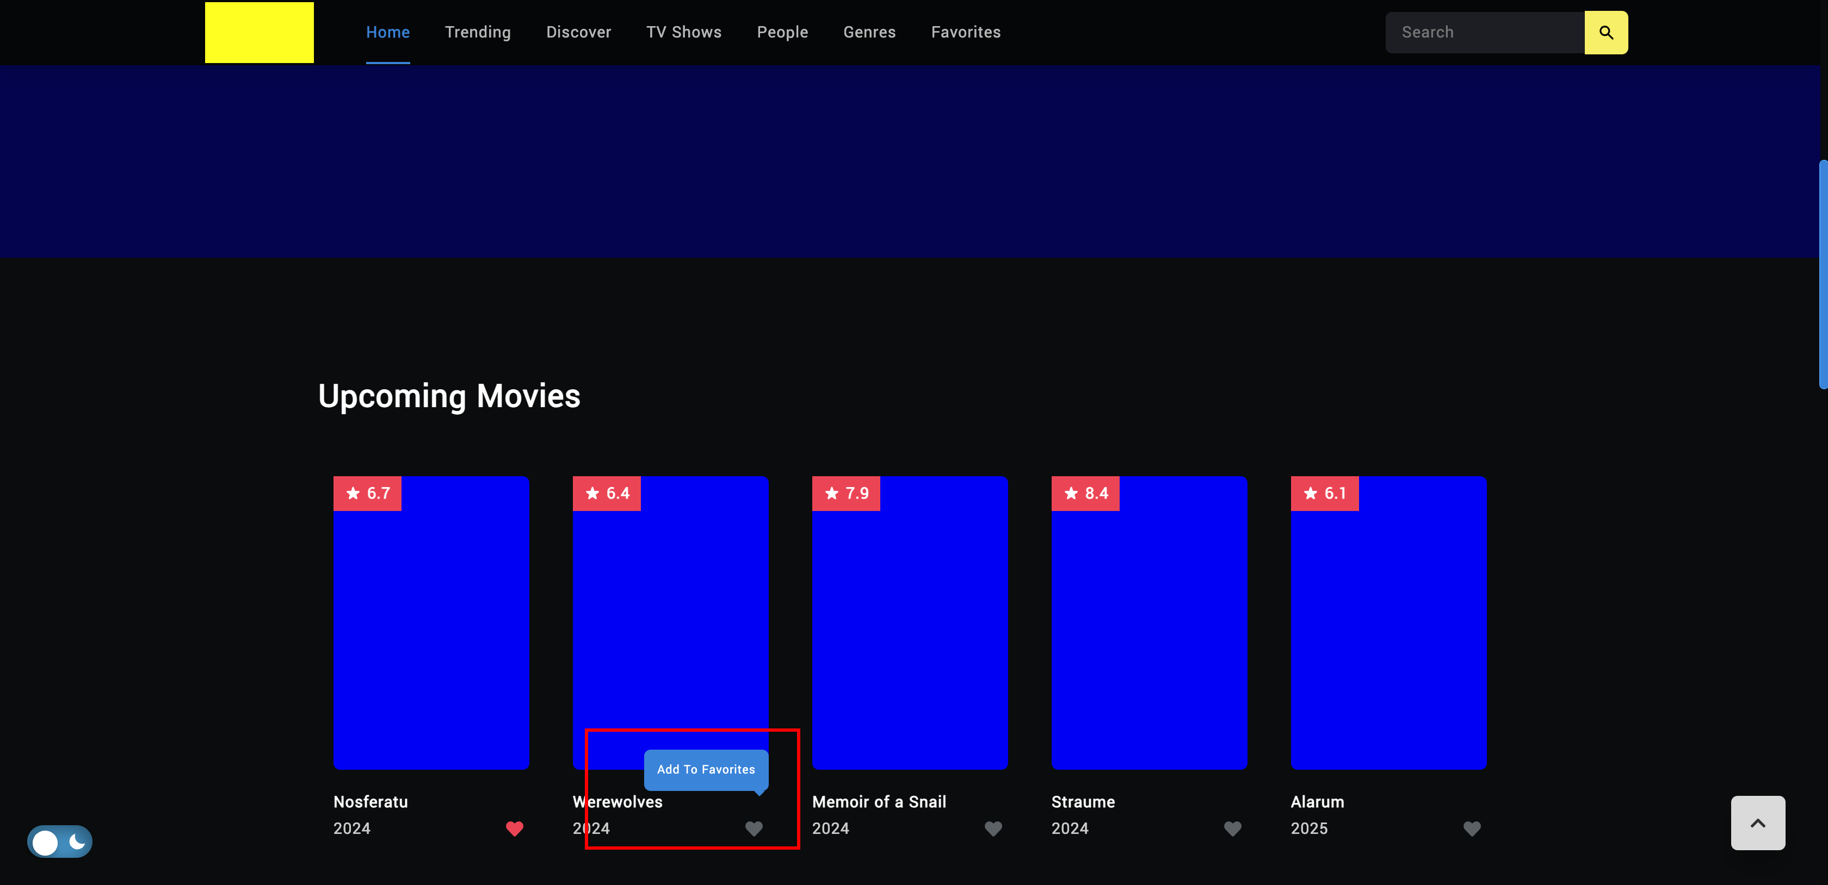Add Werewolves to favorites with heart icon
The image size is (1828, 885).
click(754, 827)
